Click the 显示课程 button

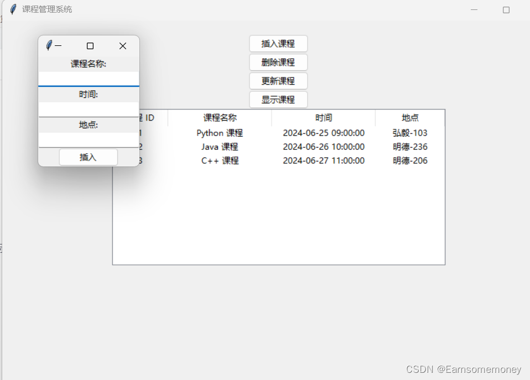pos(278,100)
